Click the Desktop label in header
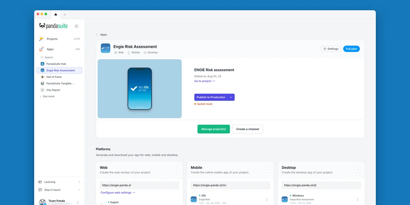Image resolution: width=410 pixels, height=205 pixels. point(151,53)
